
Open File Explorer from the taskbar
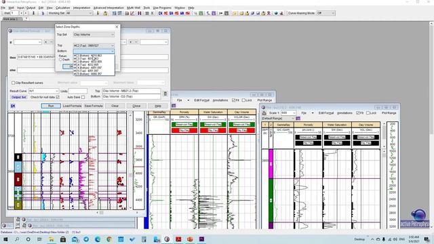click(x=52, y=239)
